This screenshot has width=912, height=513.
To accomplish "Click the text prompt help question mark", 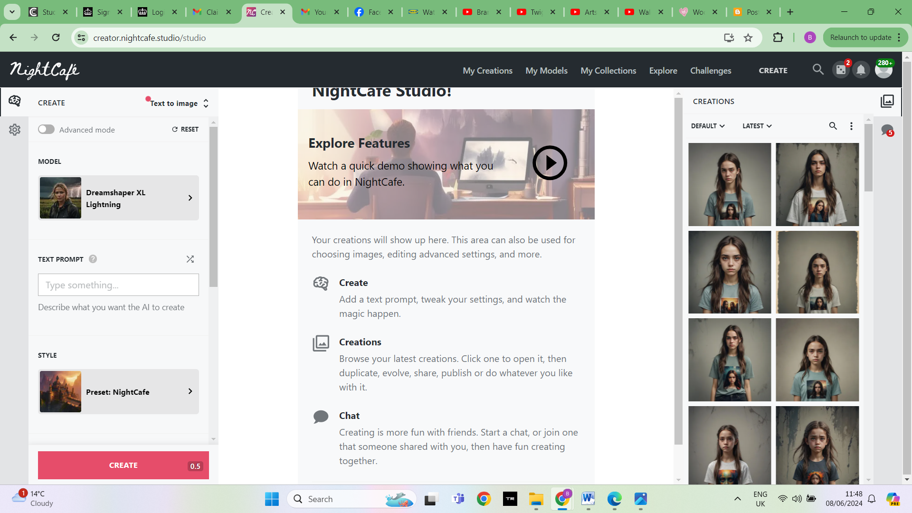I will tap(93, 259).
